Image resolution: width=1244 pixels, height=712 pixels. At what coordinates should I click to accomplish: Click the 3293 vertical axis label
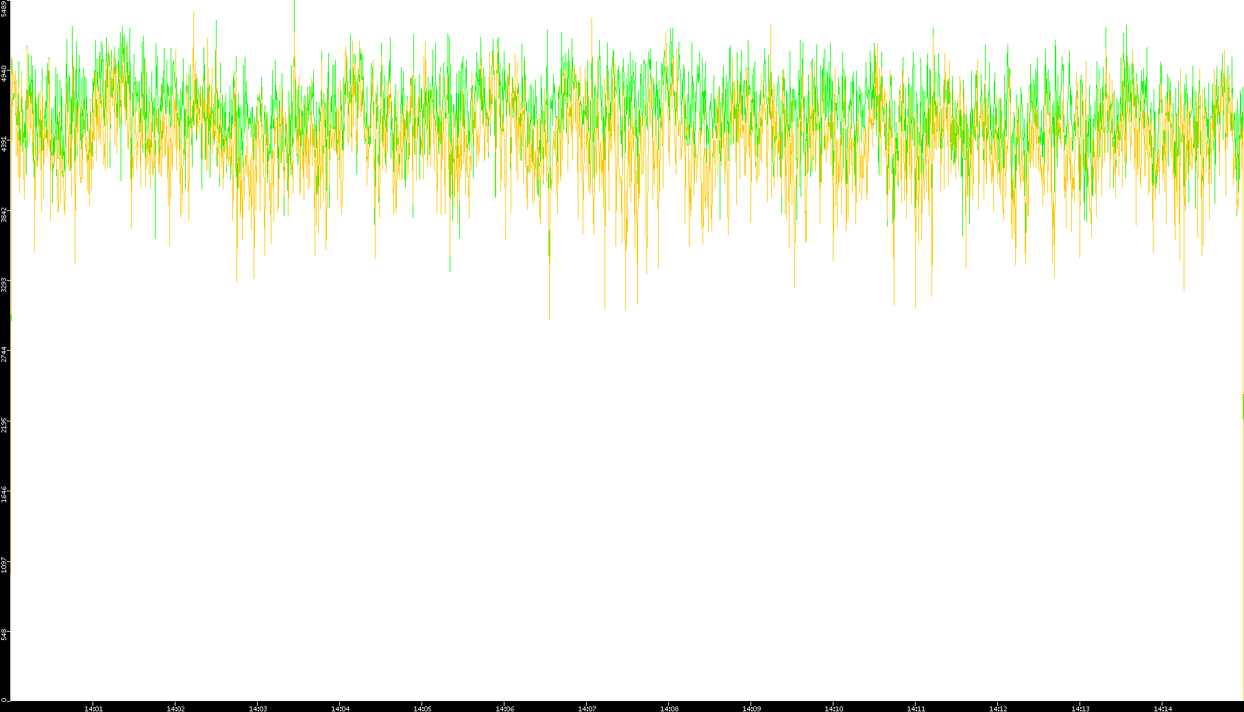coord(4,284)
